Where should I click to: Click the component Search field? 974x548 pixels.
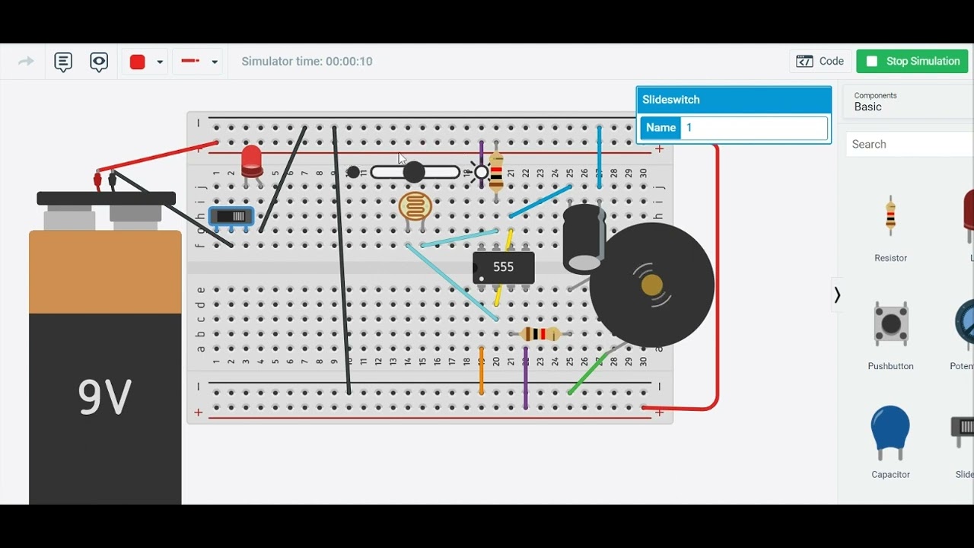pos(910,144)
